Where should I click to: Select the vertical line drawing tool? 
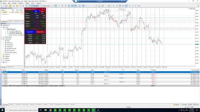click(x=90, y=6)
